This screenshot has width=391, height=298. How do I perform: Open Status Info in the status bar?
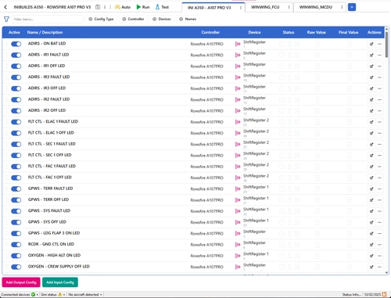tap(352, 295)
